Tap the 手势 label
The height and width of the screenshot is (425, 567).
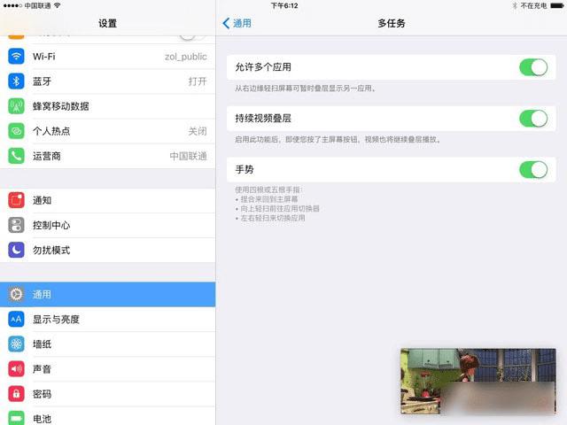pyautogui.click(x=245, y=170)
